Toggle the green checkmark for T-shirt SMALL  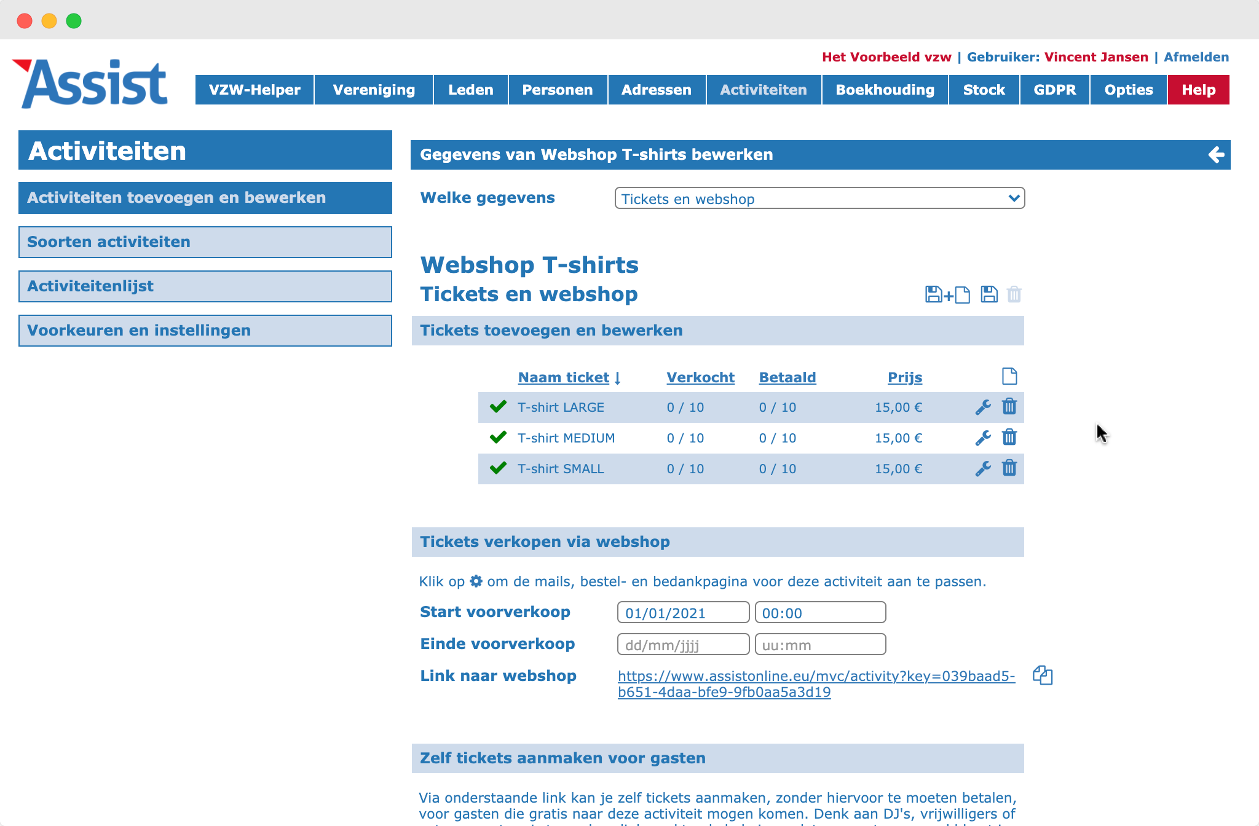pyautogui.click(x=498, y=468)
